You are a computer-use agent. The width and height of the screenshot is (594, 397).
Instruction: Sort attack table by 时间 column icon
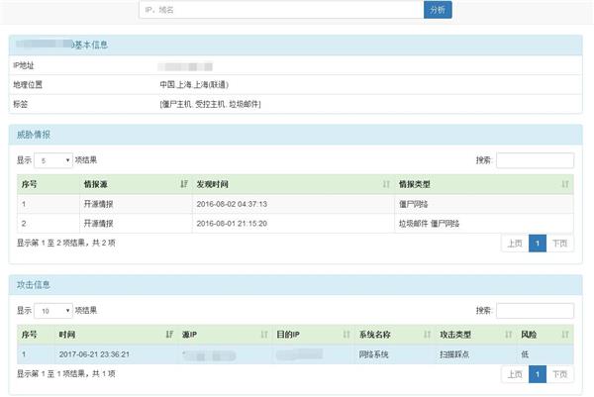click(169, 335)
